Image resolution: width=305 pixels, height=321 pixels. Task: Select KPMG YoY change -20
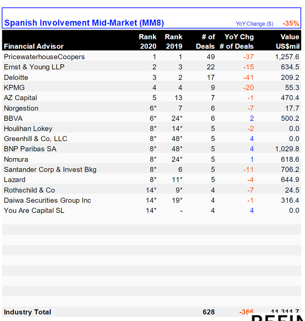(x=248, y=88)
